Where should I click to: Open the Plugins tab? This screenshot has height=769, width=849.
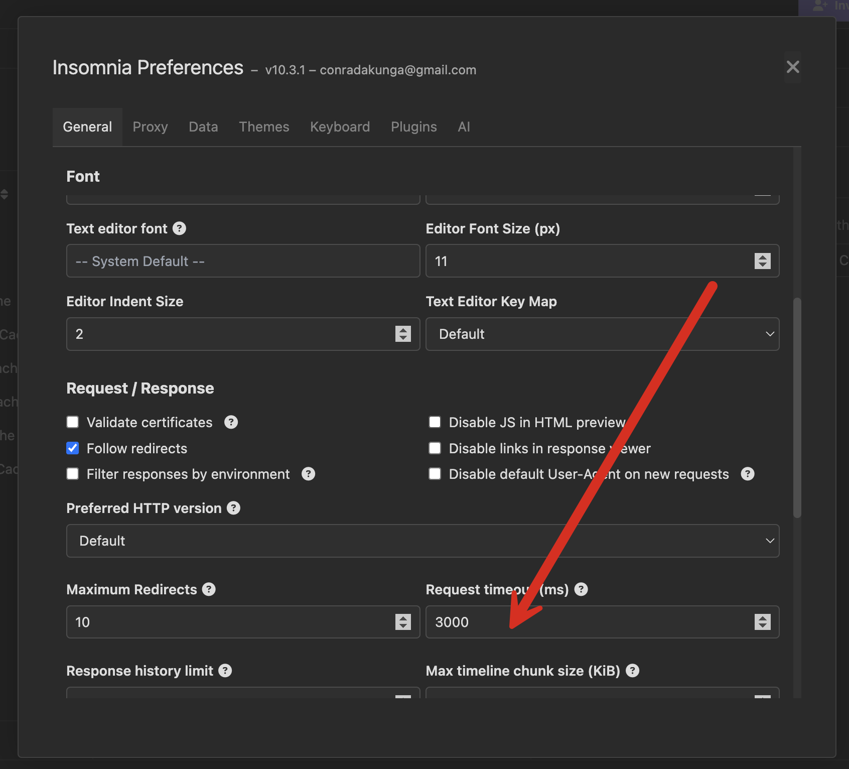pyautogui.click(x=413, y=127)
